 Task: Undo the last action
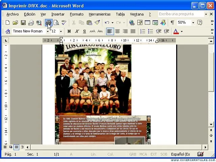(x=107, y=23)
